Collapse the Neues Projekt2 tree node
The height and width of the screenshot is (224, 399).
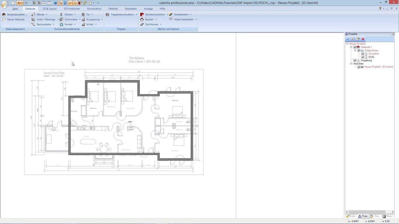pos(347,44)
